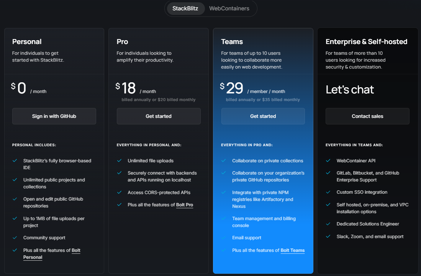The image size is (421, 276).
Task: Click 'For individuals looking to amplify' description
Action: point(145,57)
